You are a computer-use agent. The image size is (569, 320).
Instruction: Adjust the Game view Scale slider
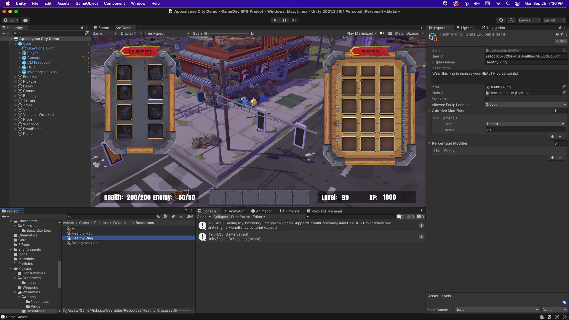click(x=206, y=33)
